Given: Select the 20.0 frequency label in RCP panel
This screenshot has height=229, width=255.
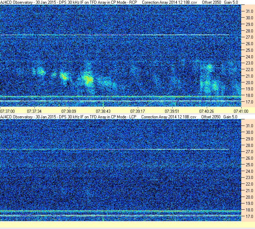Looking at the screenshot, I should (249, 82).
